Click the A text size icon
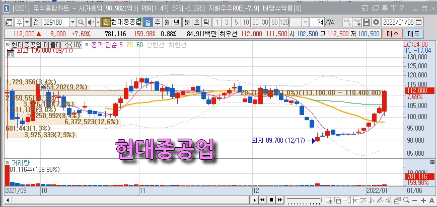437x207 pixels. (x=431, y=200)
